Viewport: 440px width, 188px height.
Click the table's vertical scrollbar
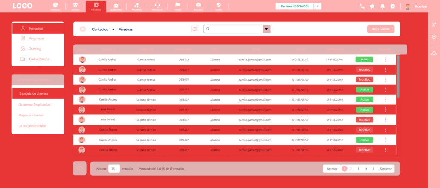click(398, 77)
